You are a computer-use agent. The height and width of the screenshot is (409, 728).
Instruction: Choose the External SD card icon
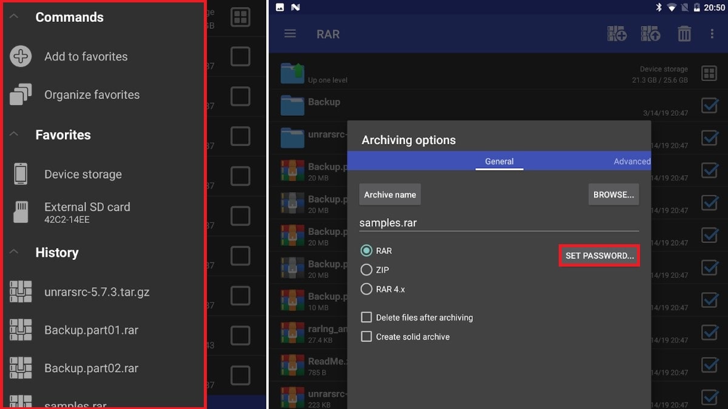tap(21, 212)
